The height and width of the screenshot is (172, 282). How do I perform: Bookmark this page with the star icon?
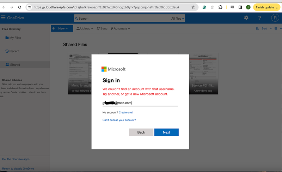click(193, 7)
